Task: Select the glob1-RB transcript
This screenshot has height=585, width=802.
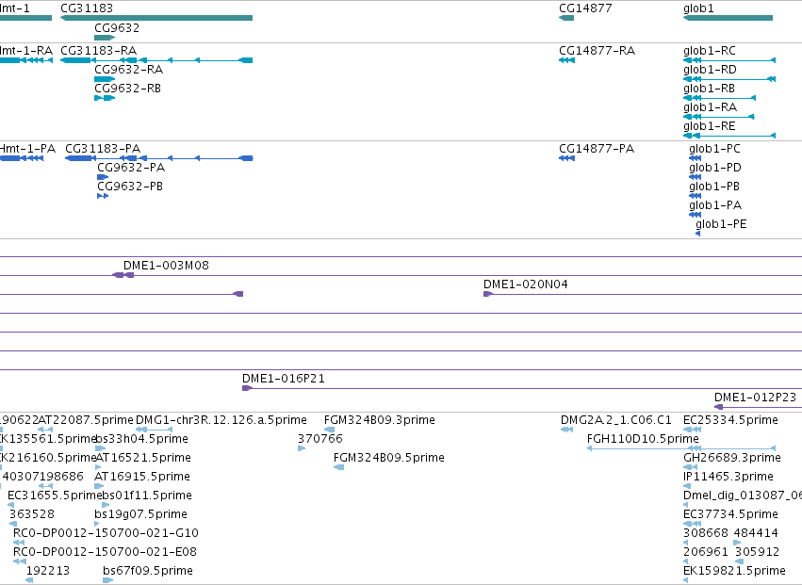Action: pyautogui.click(x=720, y=98)
